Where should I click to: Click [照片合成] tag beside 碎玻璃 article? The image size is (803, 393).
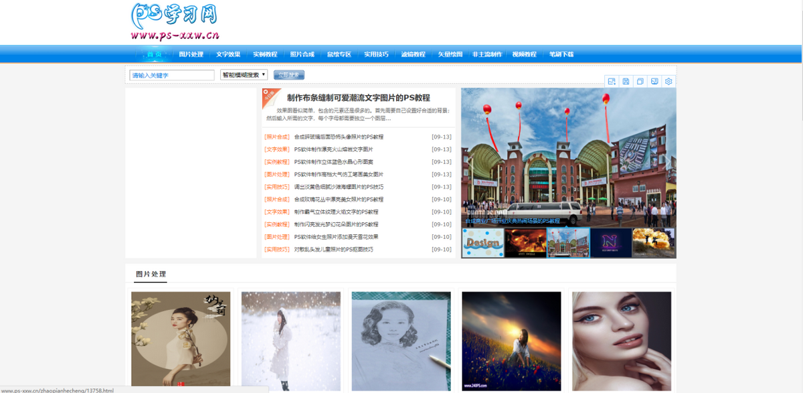point(277,137)
